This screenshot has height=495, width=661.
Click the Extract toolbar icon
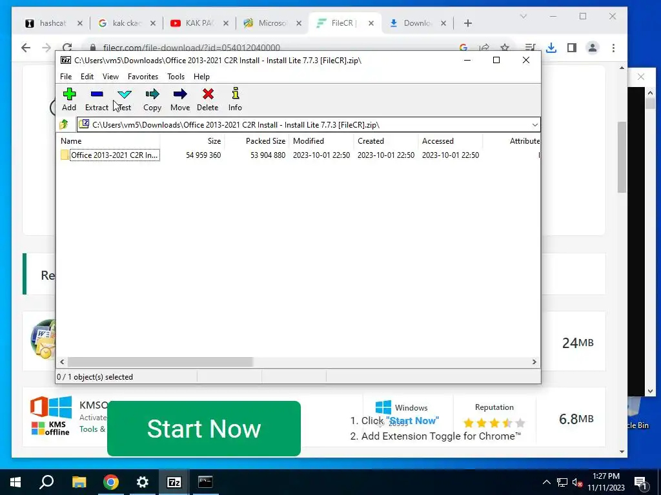point(97,99)
